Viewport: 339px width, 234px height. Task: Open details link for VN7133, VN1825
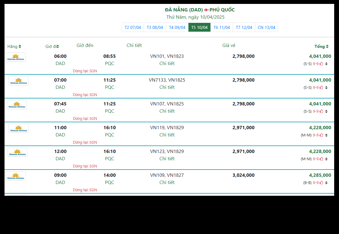[167, 87]
